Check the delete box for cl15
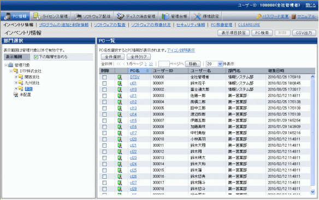 pyautogui.click(x=104, y=120)
